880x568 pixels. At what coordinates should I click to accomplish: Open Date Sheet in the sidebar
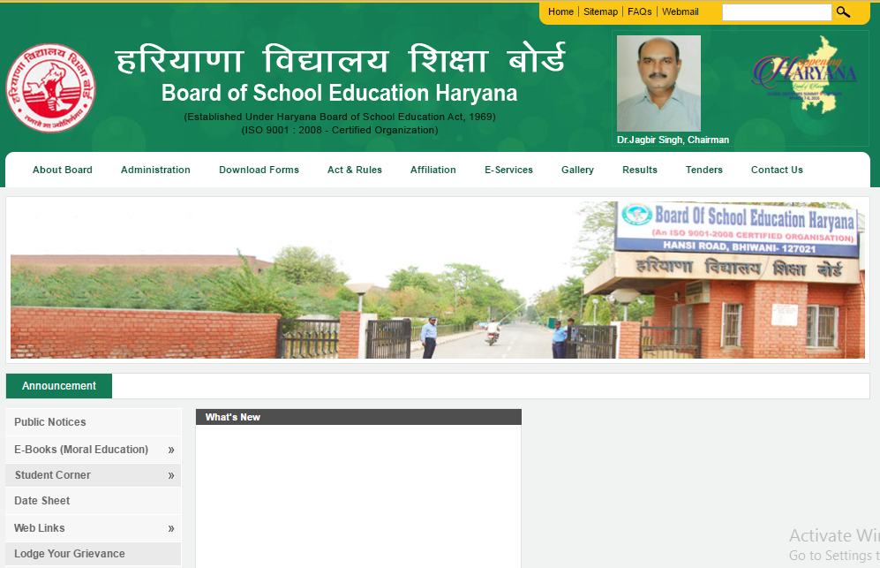click(94, 501)
